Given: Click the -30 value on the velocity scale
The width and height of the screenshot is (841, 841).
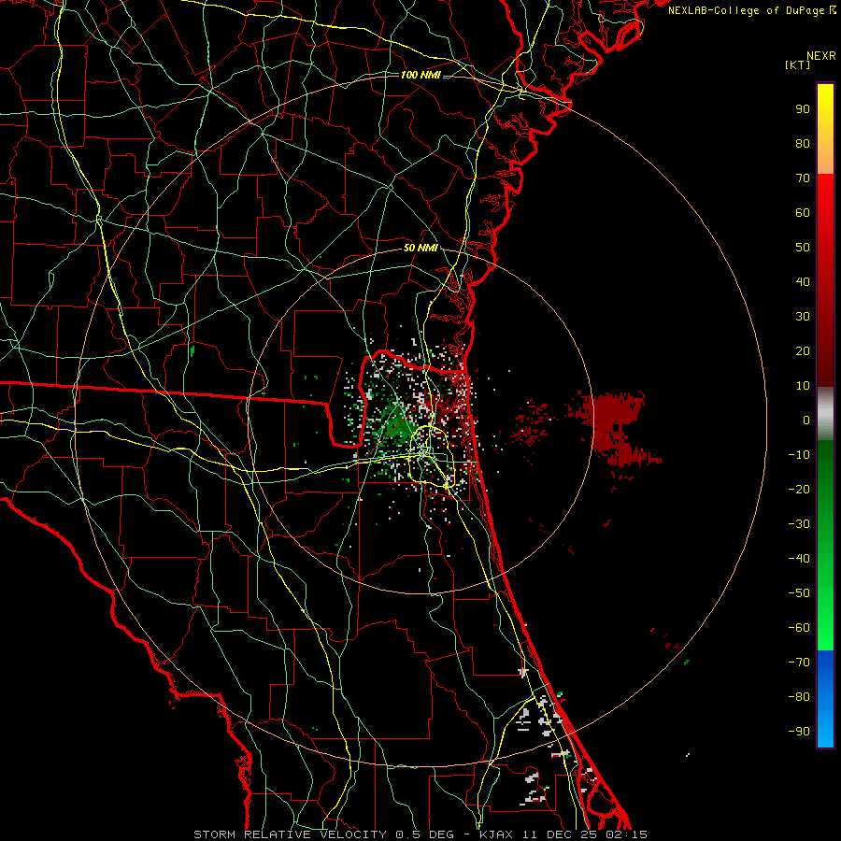Looking at the screenshot, I should point(799,524).
